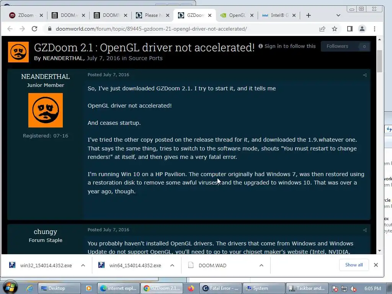Image resolution: width=392 pixels, height=294 pixels.
Task: Open the Source Ports forum link
Action: (x=145, y=58)
